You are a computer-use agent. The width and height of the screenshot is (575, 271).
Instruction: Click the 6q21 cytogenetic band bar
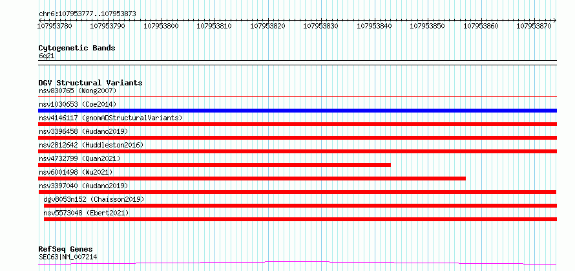click(x=297, y=63)
